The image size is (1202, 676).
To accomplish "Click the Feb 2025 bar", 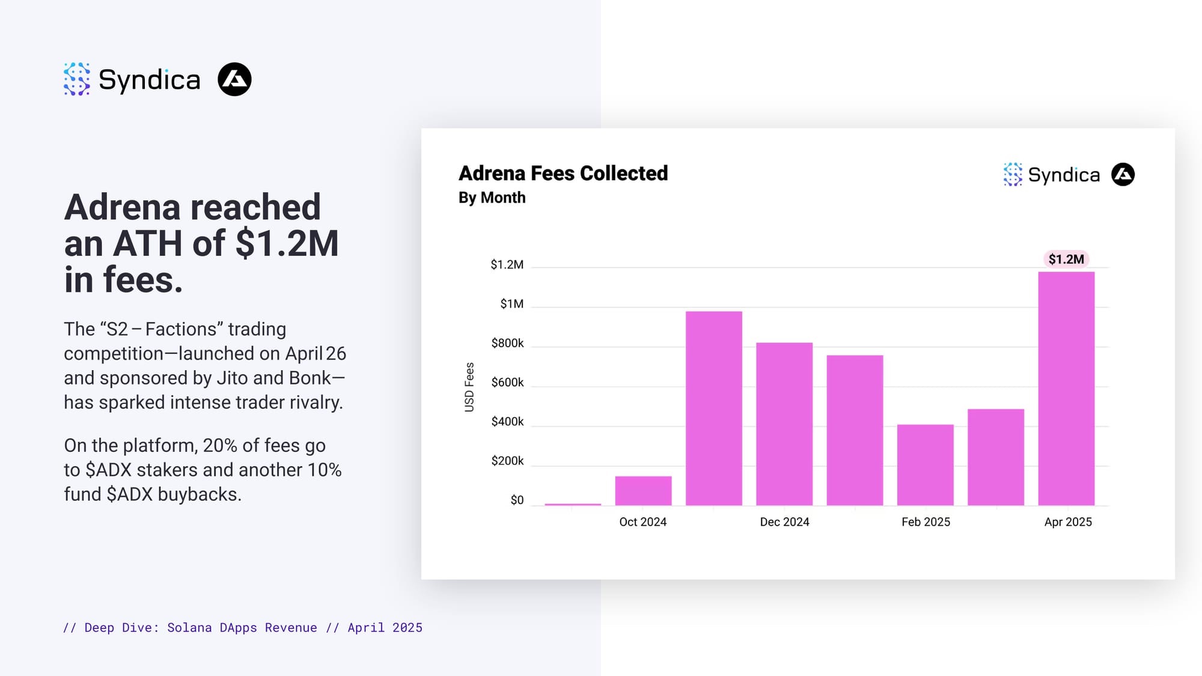I will 925,464.
